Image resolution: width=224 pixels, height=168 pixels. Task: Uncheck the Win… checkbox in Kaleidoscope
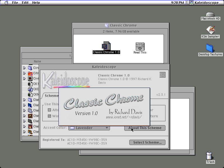(x=50, y=116)
